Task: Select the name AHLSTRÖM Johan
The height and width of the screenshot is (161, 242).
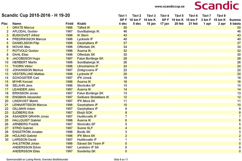Action: tap(26, 143)
